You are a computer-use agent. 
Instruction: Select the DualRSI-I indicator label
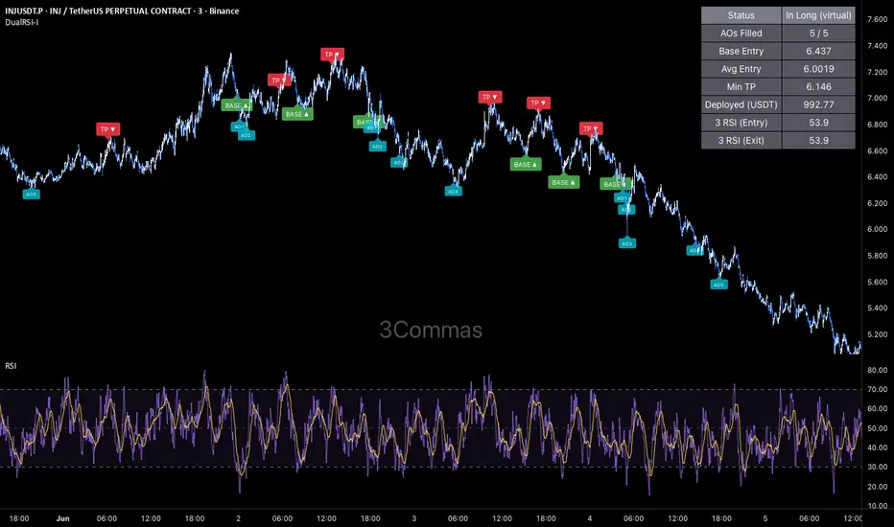point(22,22)
